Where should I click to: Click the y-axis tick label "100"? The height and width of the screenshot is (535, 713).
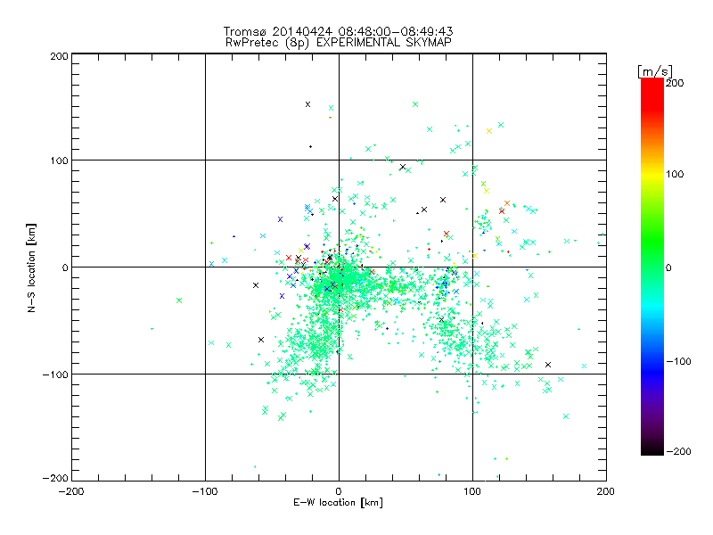click(x=60, y=160)
